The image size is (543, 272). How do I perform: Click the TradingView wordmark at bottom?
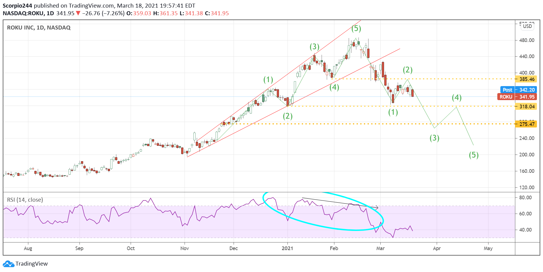32,264
